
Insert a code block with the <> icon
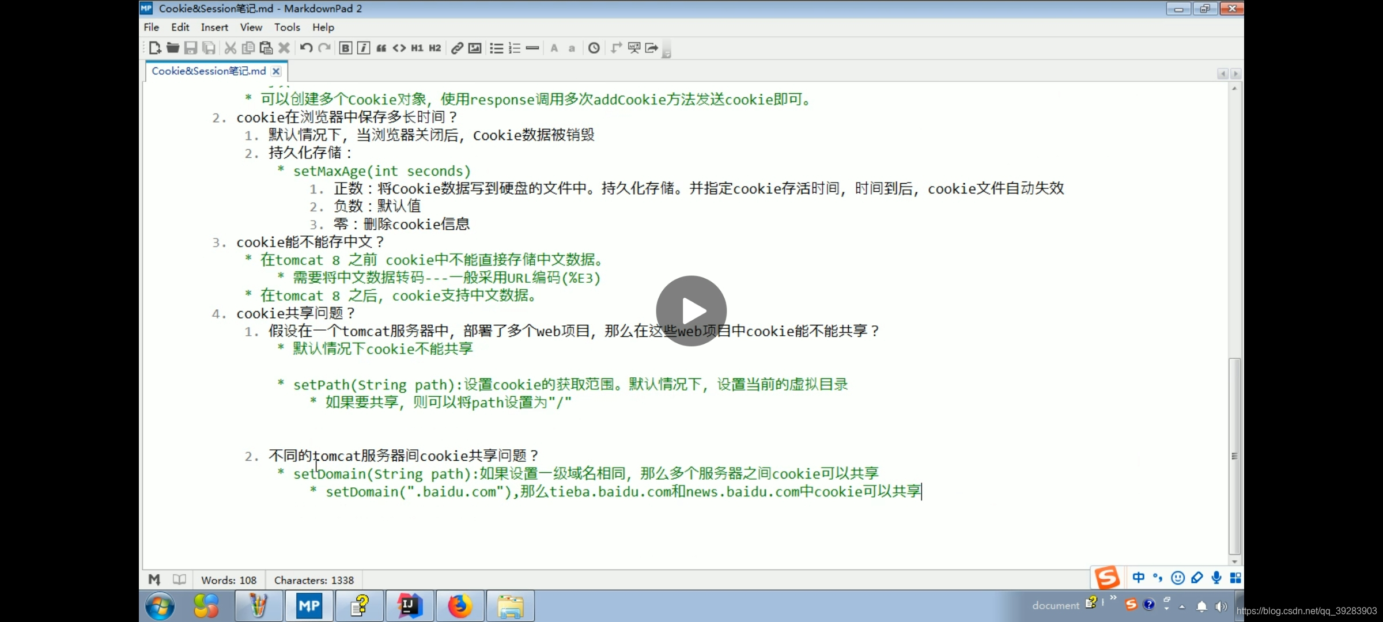pyautogui.click(x=399, y=48)
